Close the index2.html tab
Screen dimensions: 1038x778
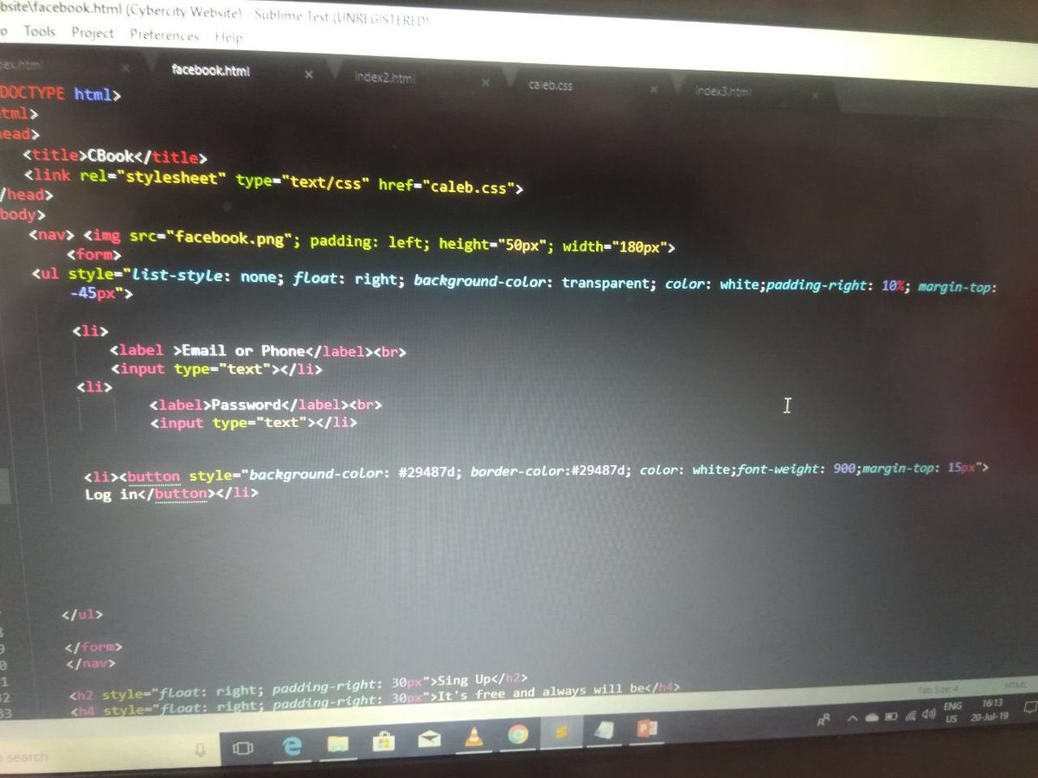pyautogui.click(x=485, y=82)
